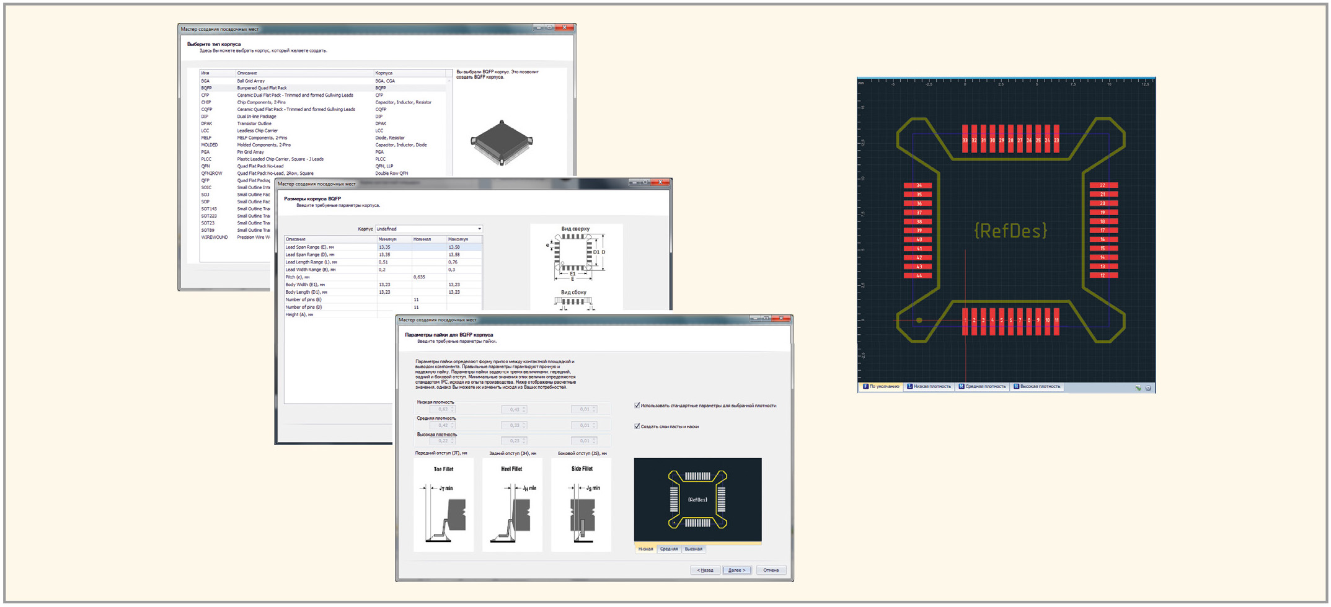Select the SOIC package row
Screen dimensions: 1331x607
point(236,188)
